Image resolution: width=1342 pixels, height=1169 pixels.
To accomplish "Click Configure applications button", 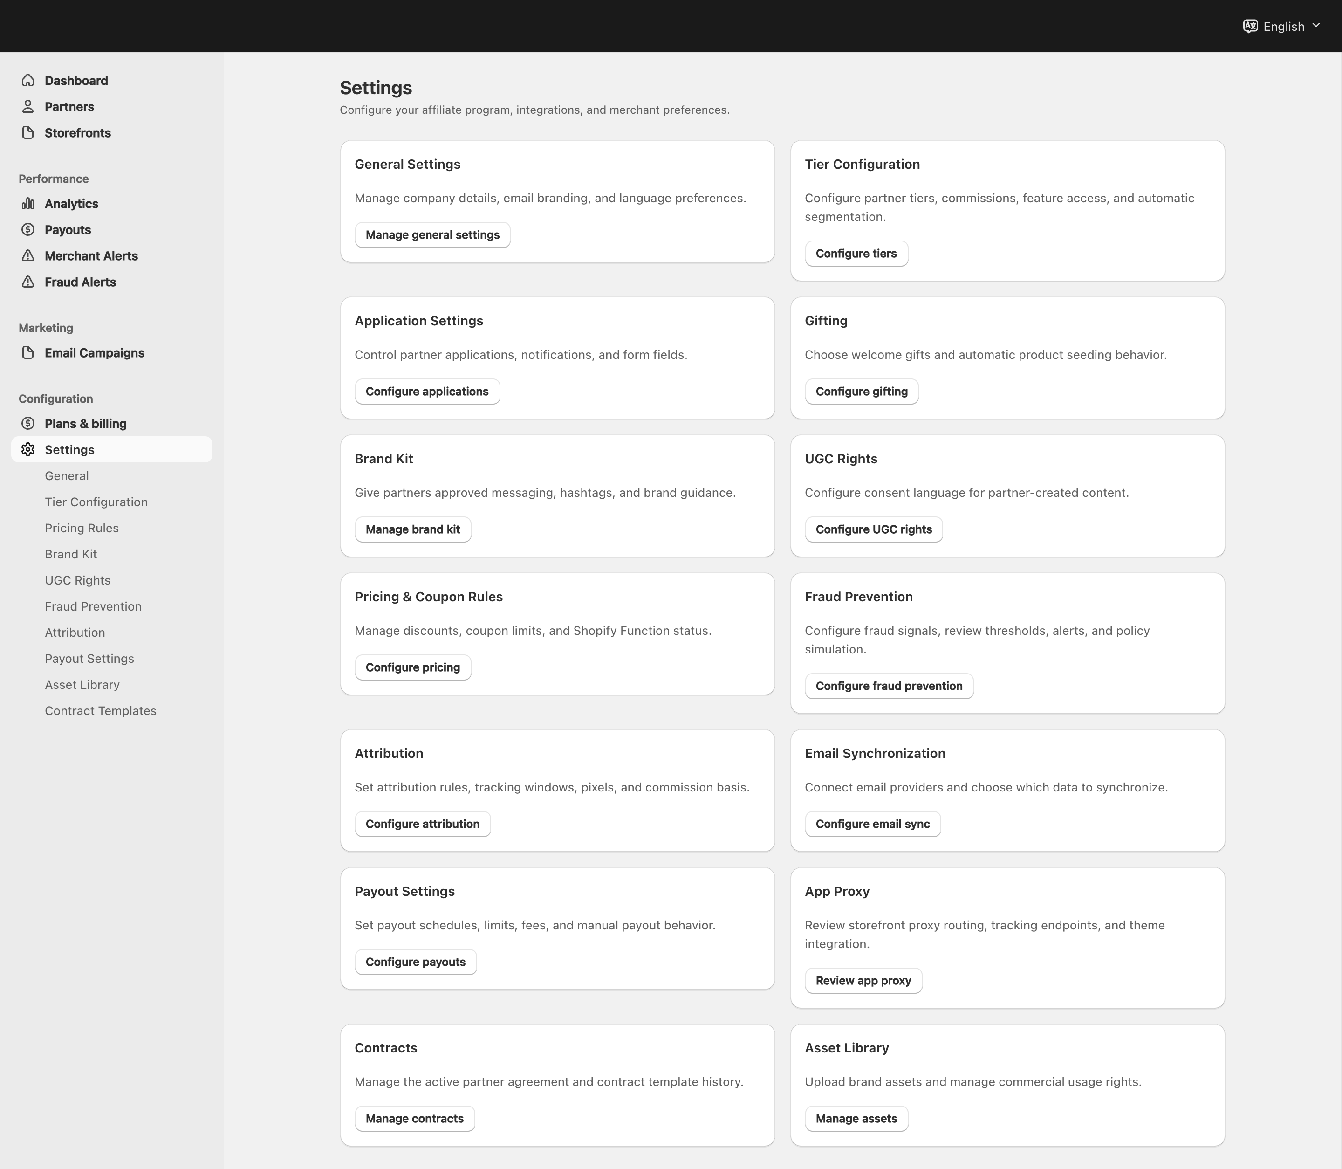I will click(x=427, y=392).
